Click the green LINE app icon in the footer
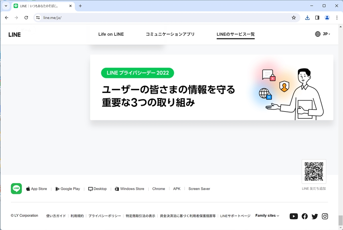The height and width of the screenshot is (230, 343). point(16,189)
